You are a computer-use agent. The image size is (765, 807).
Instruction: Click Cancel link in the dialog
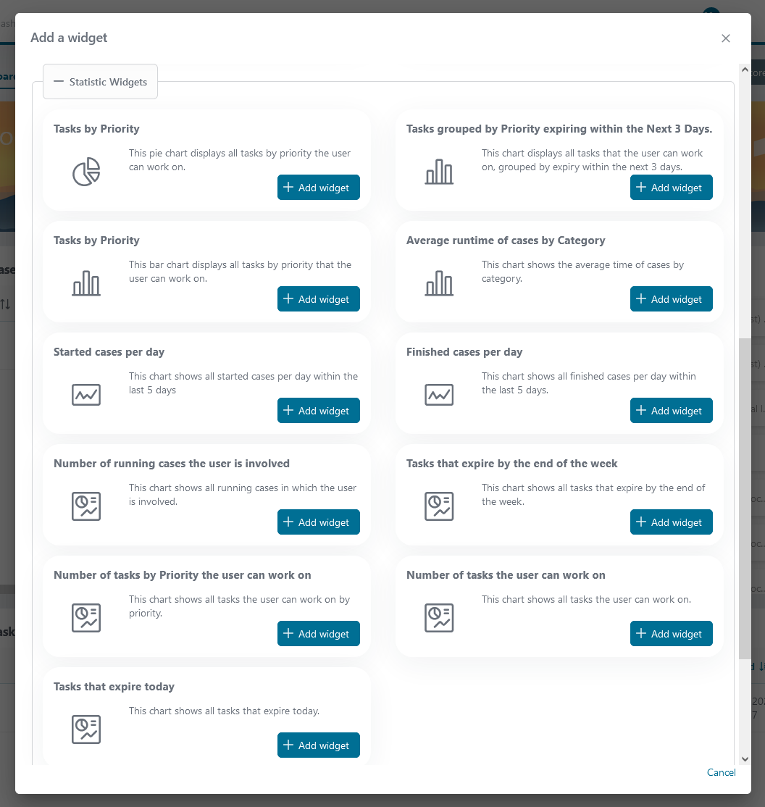[x=722, y=772]
